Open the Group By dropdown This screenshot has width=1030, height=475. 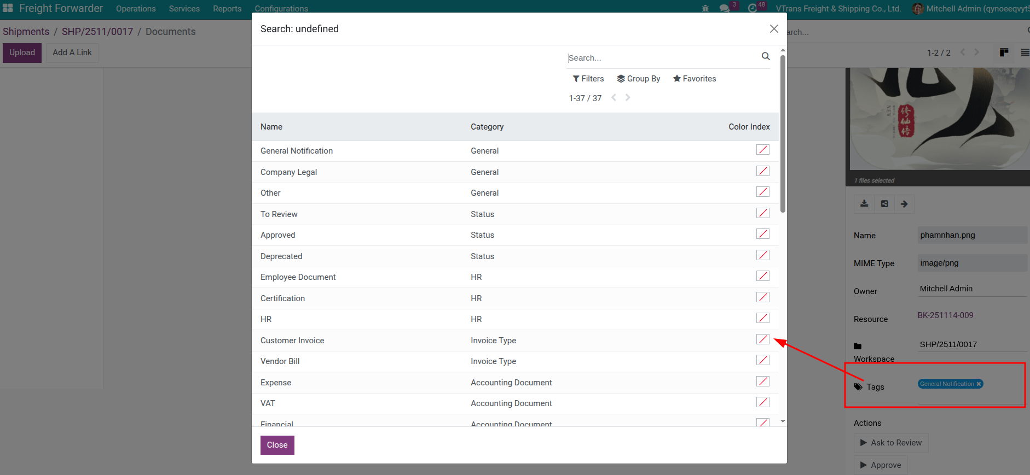click(x=638, y=79)
